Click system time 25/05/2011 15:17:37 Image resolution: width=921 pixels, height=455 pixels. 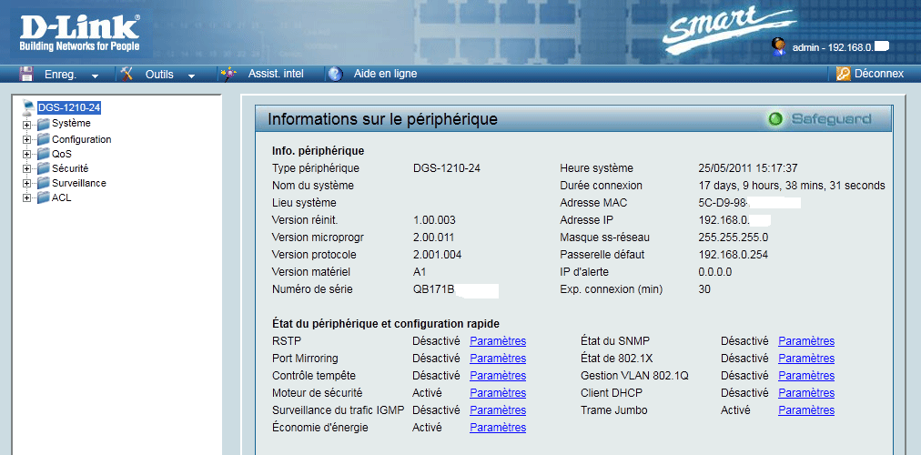pos(748,168)
